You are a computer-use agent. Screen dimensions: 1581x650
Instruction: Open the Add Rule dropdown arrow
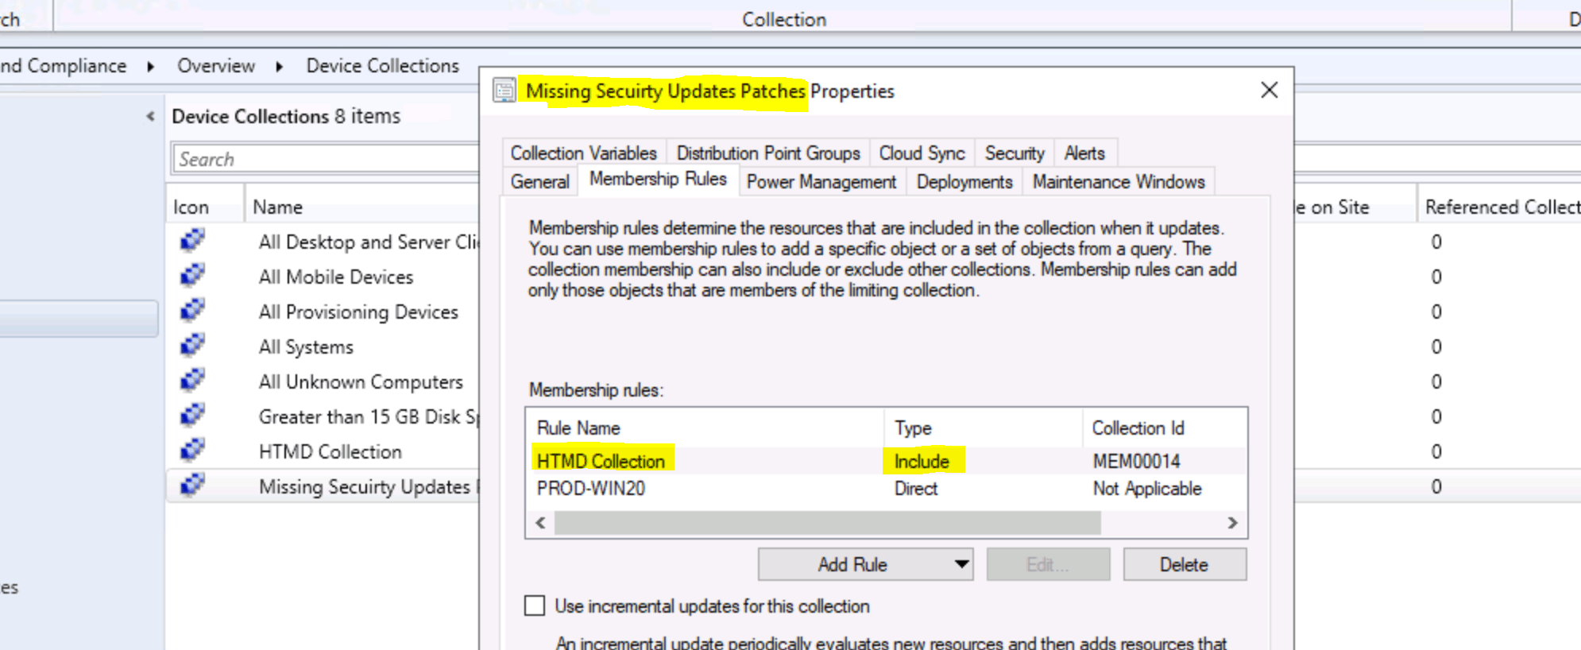961,564
